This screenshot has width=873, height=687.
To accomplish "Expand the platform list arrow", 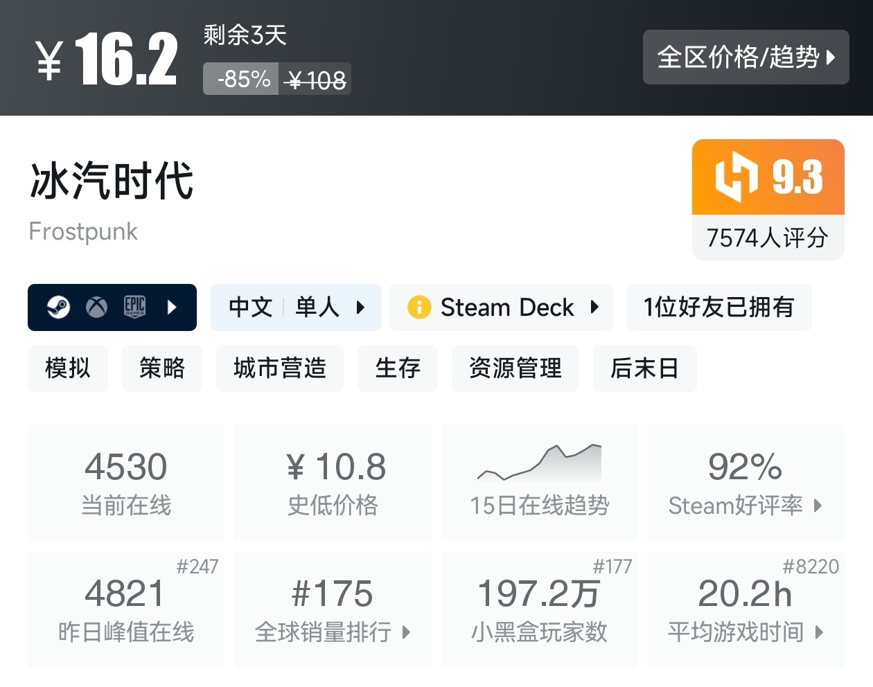I will pos(170,307).
